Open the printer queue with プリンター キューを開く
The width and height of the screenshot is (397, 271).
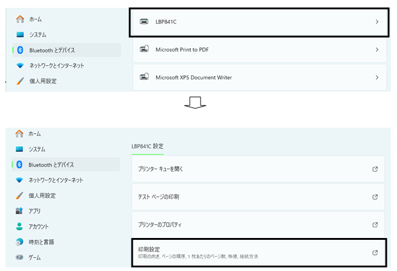click(160, 169)
